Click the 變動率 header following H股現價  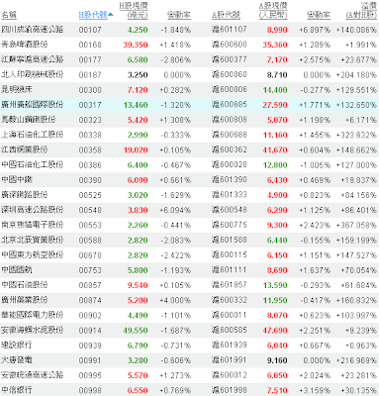tap(179, 15)
